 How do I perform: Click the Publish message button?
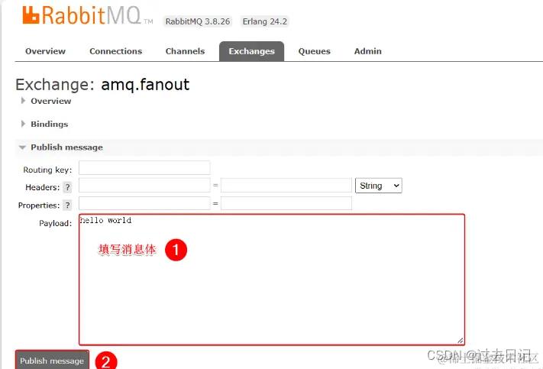pos(52,361)
